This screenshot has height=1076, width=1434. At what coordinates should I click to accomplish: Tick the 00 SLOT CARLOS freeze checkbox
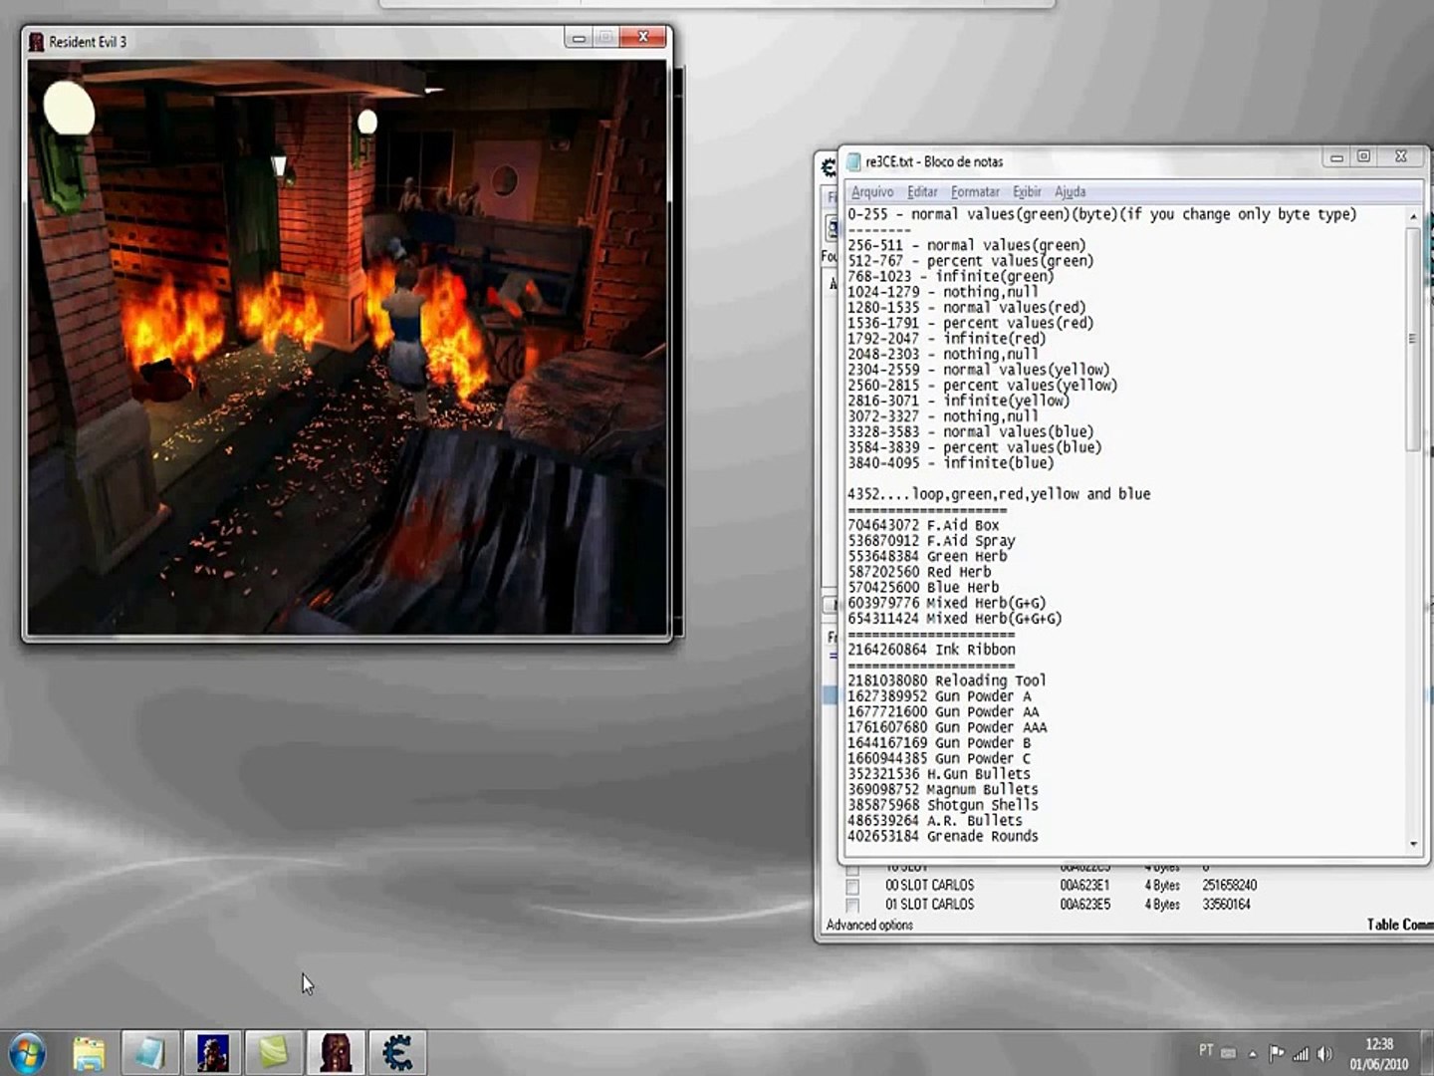click(852, 886)
